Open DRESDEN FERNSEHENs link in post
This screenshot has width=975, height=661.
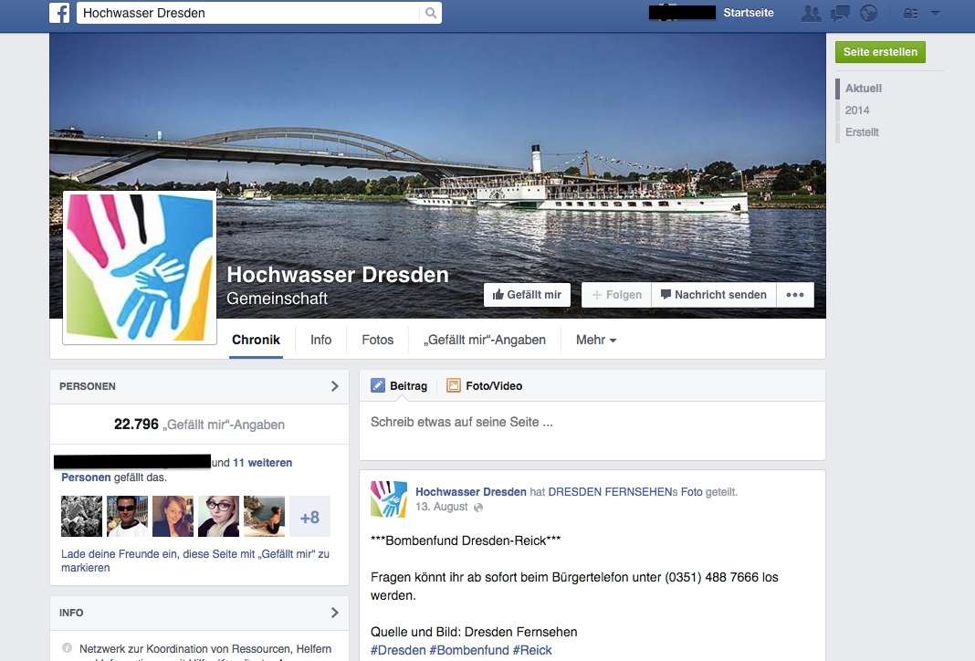point(613,492)
